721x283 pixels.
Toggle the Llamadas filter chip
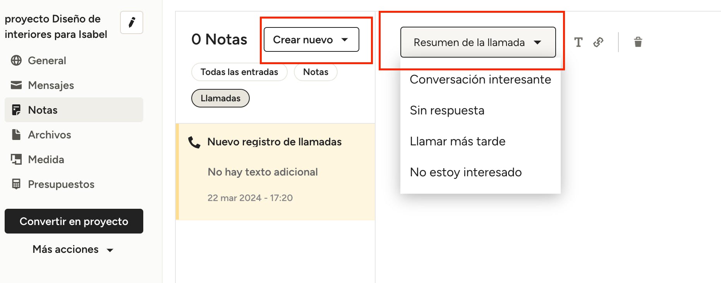[x=220, y=98]
